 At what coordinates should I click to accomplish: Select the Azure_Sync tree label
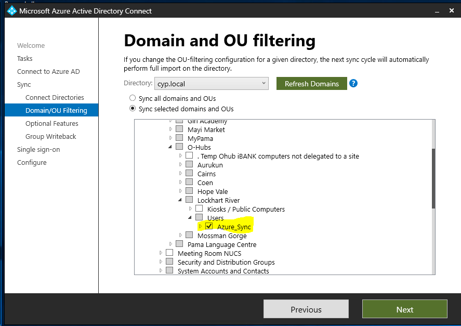tap(234, 227)
